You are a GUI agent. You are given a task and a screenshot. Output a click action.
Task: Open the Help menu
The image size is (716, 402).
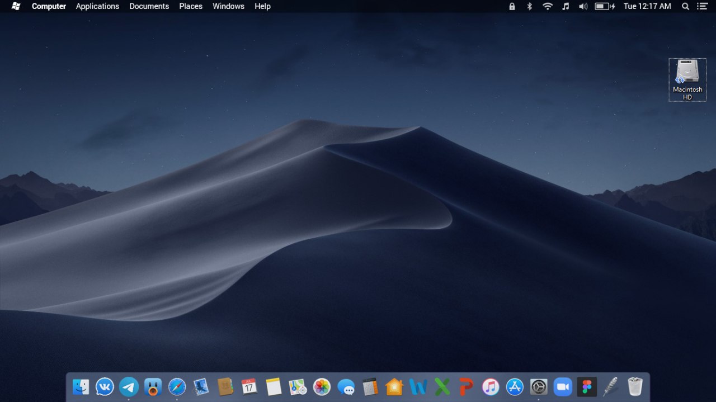[x=262, y=6]
